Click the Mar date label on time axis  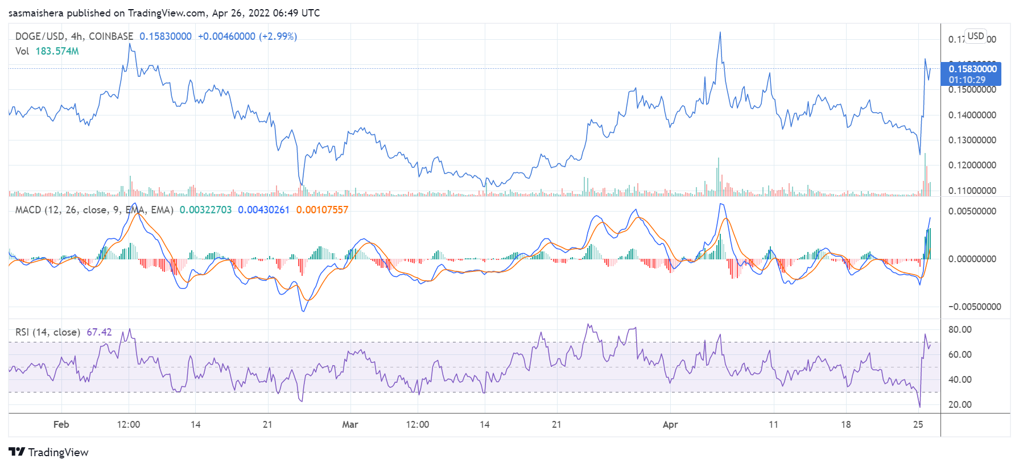point(350,424)
